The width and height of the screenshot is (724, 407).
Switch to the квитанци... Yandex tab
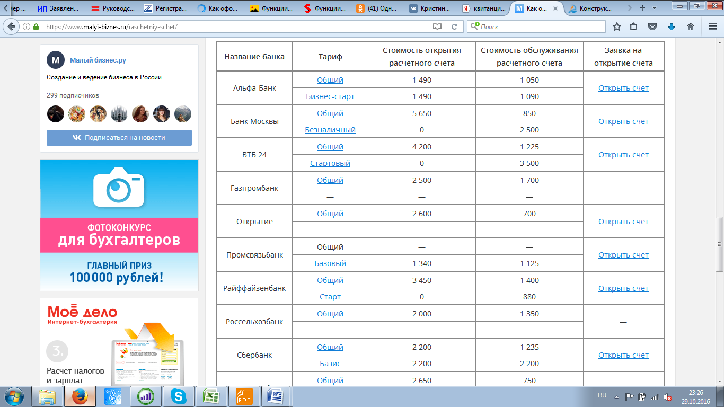click(x=484, y=8)
